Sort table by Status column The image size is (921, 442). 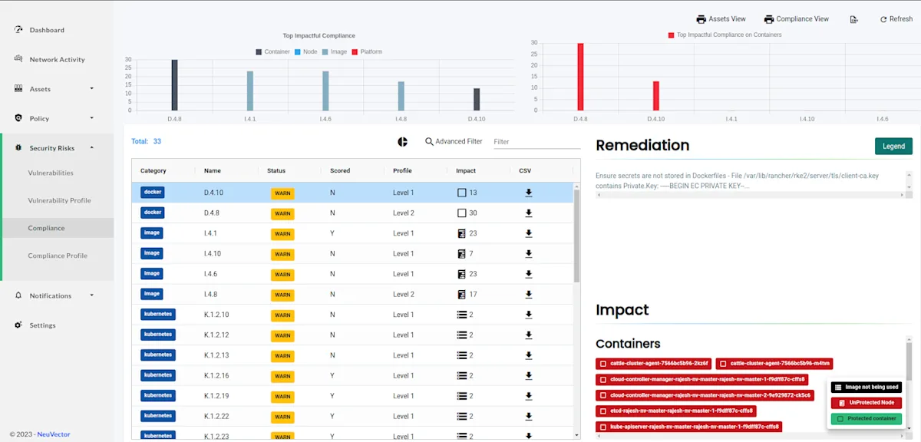276,170
